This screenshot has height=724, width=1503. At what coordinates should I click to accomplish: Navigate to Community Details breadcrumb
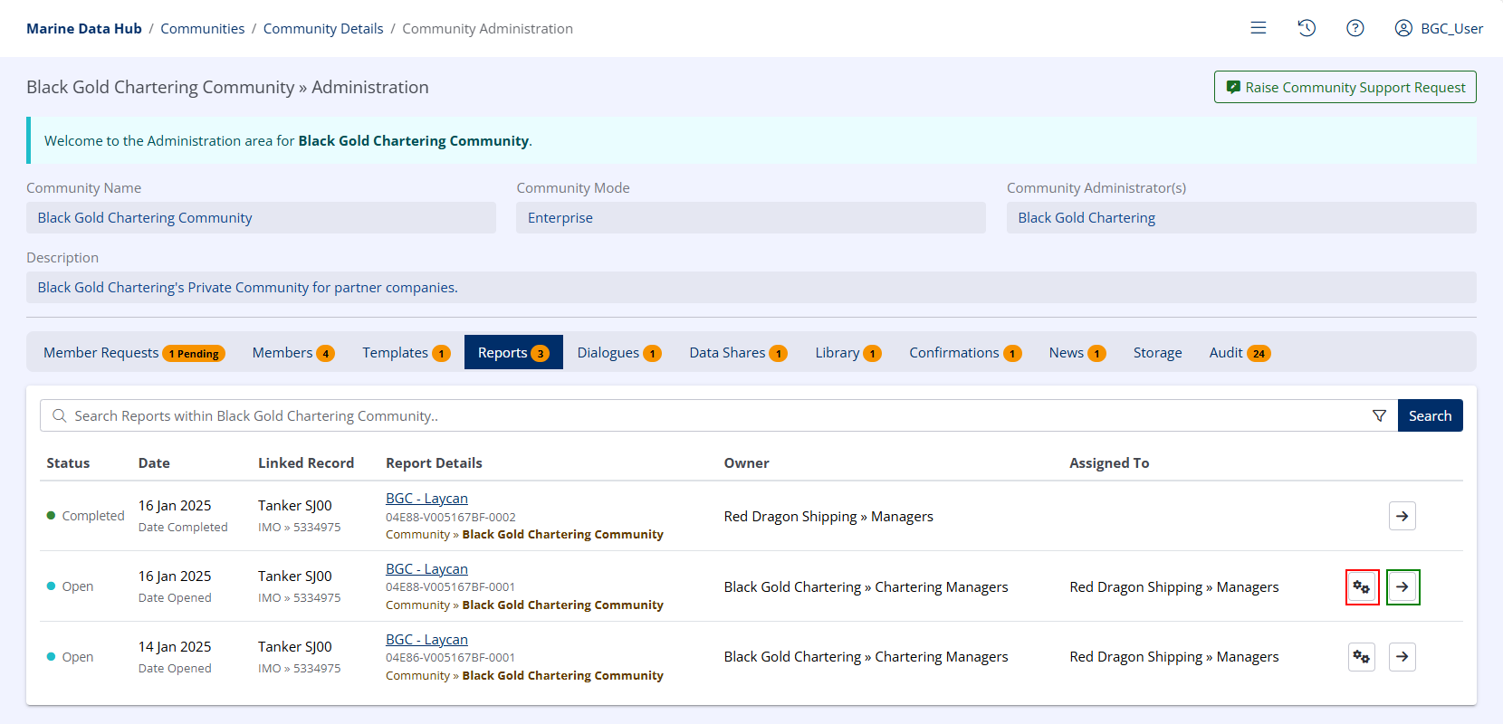point(323,29)
